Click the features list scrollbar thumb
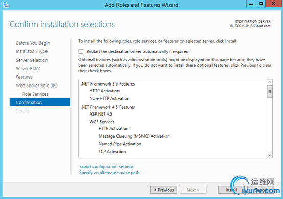283x199 pixels. [270, 92]
